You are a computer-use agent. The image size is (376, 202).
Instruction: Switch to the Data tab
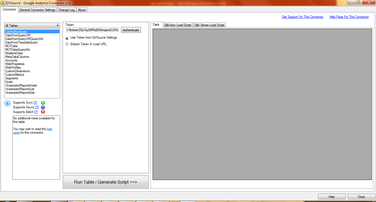[x=156, y=25]
